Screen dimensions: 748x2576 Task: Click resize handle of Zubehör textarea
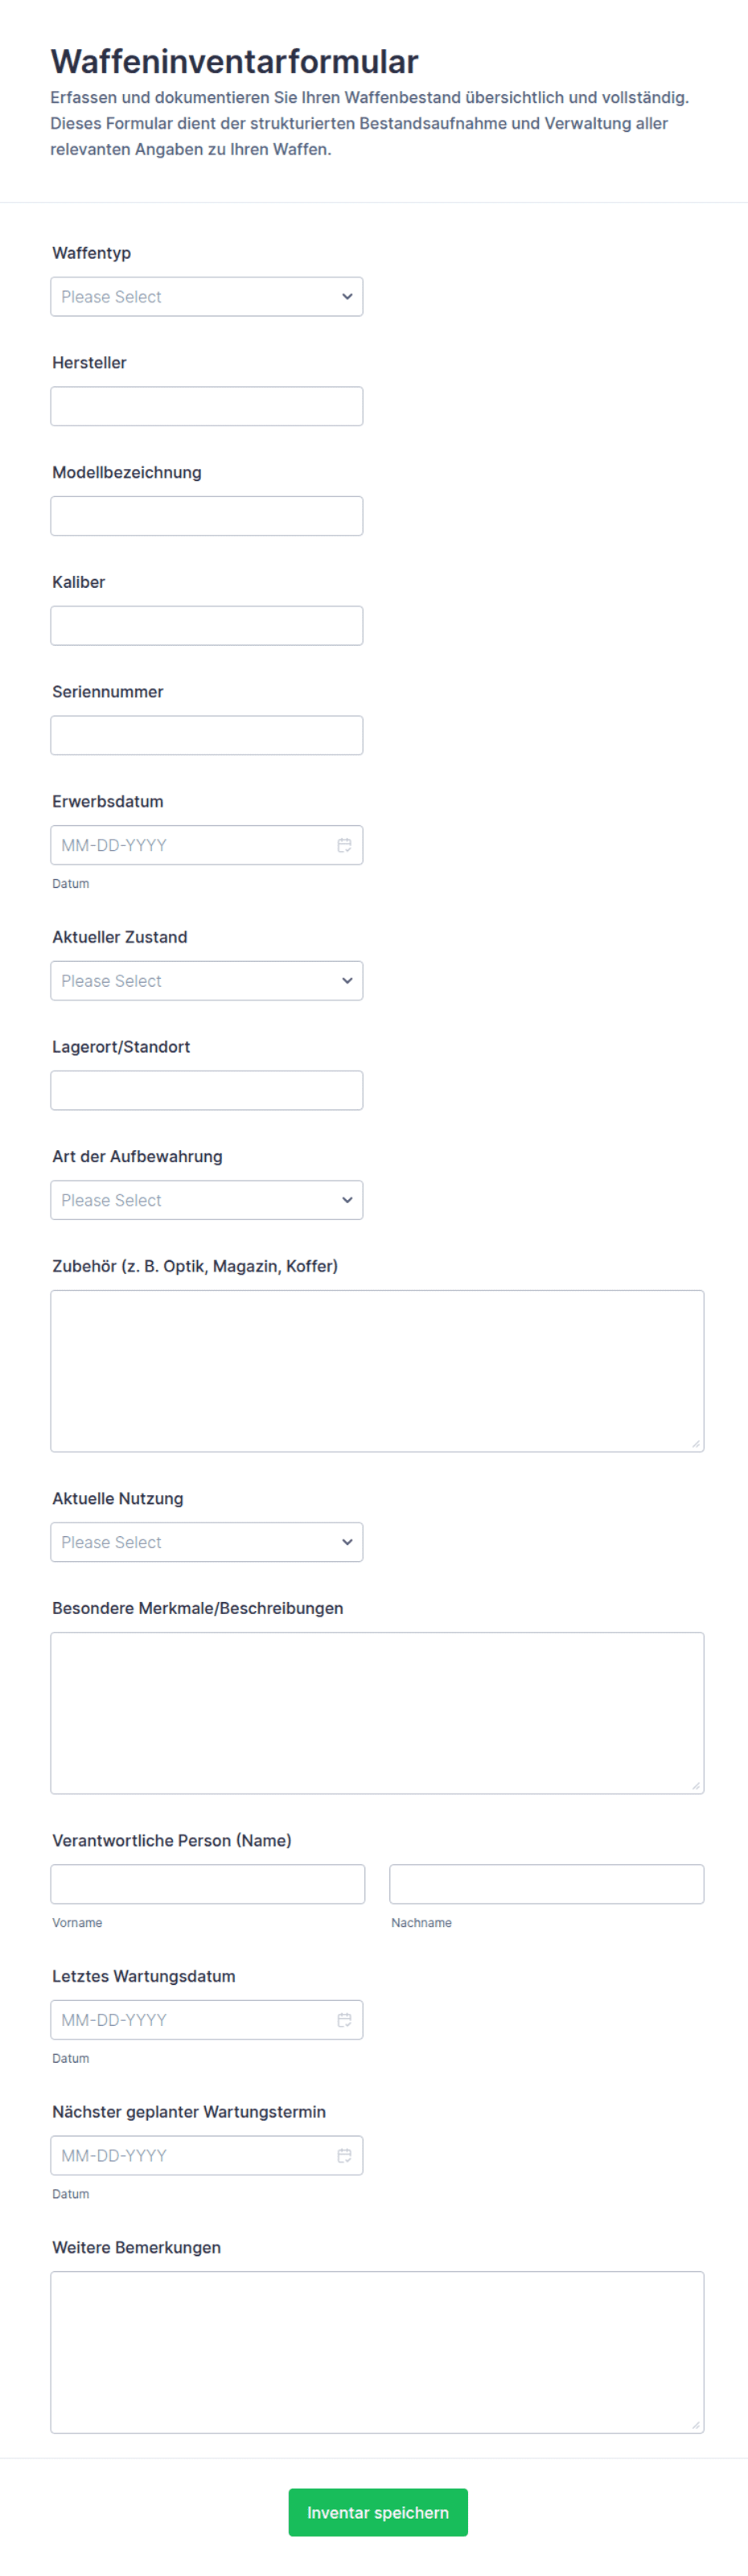pyautogui.click(x=696, y=1444)
